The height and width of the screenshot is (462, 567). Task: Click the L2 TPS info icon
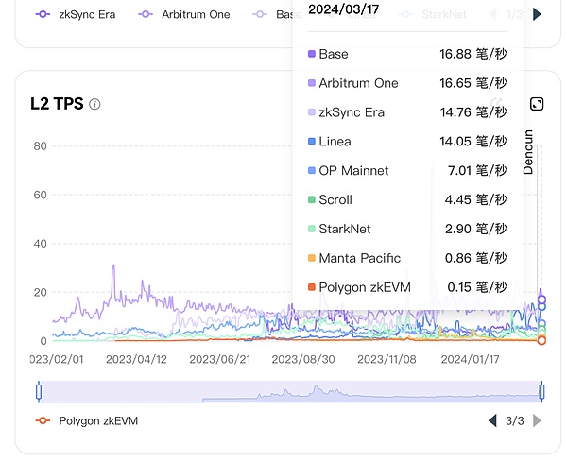coord(94,104)
